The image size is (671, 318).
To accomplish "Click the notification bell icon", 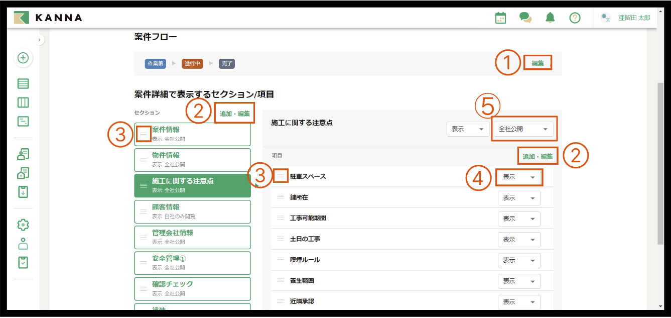I will click(551, 18).
